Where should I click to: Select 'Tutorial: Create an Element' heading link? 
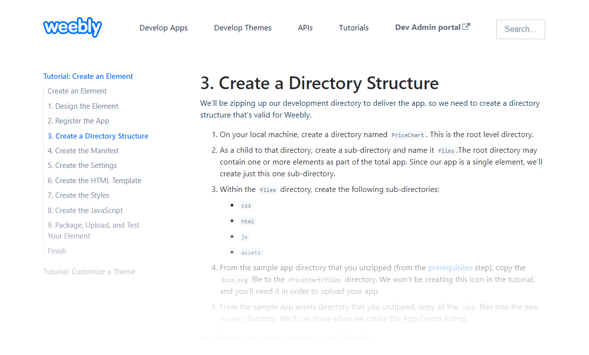(x=88, y=76)
